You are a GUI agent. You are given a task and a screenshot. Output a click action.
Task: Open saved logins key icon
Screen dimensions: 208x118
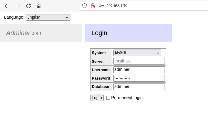click(x=101, y=6)
